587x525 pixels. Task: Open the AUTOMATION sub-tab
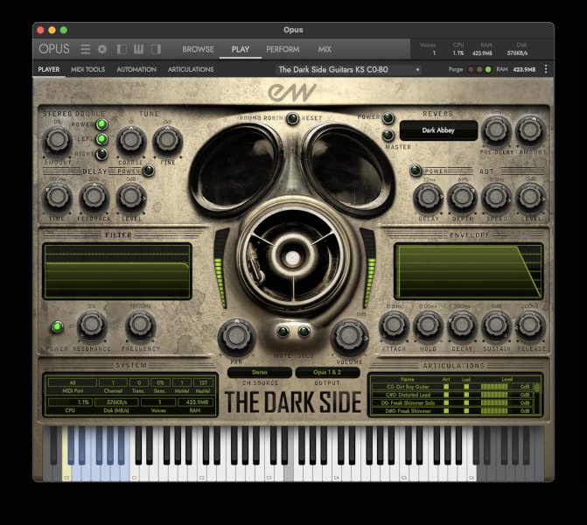click(x=136, y=69)
